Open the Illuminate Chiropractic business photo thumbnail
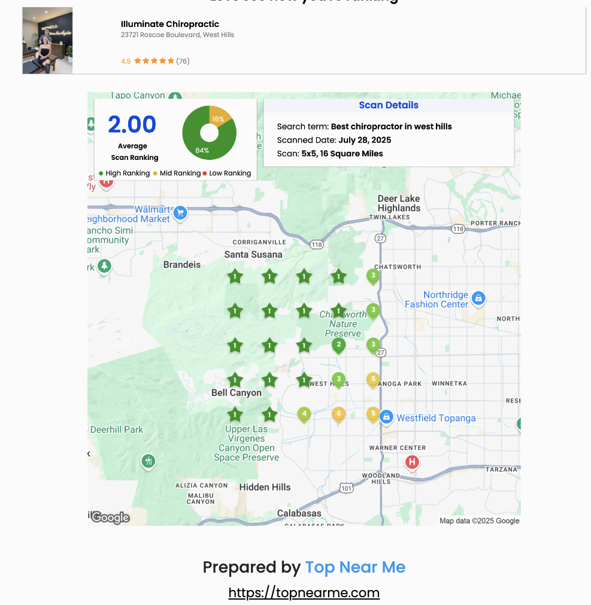 [47, 41]
